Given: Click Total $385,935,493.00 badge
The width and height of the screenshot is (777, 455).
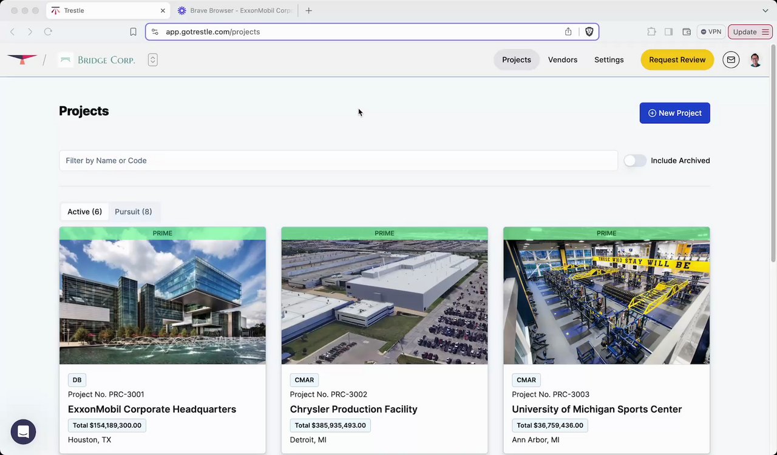Looking at the screenshot, I should point(330,425).
